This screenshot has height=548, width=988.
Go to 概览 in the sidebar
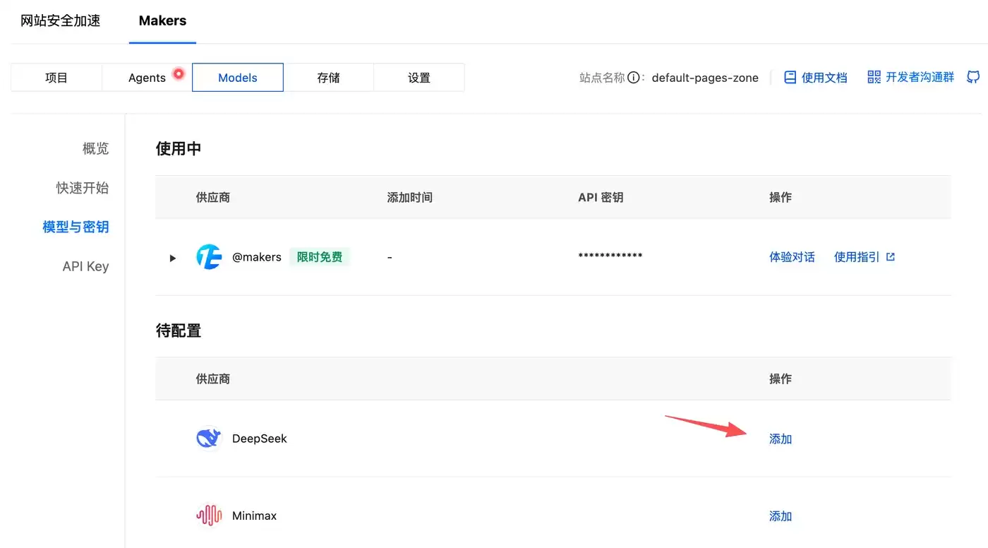[96, 148]
